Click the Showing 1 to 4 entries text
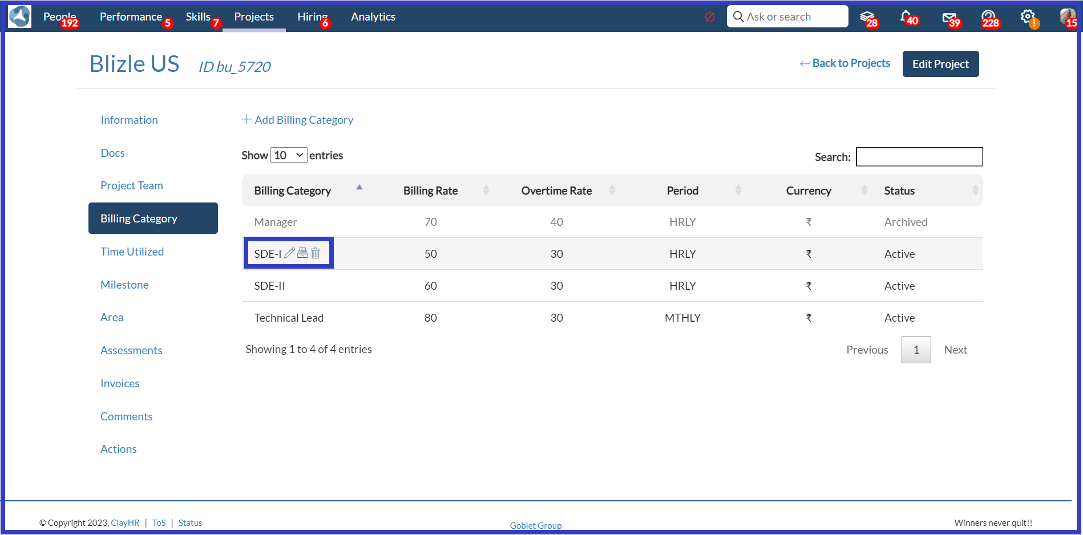This screenshot has width=1083, height=535. [x=309, y=349]
